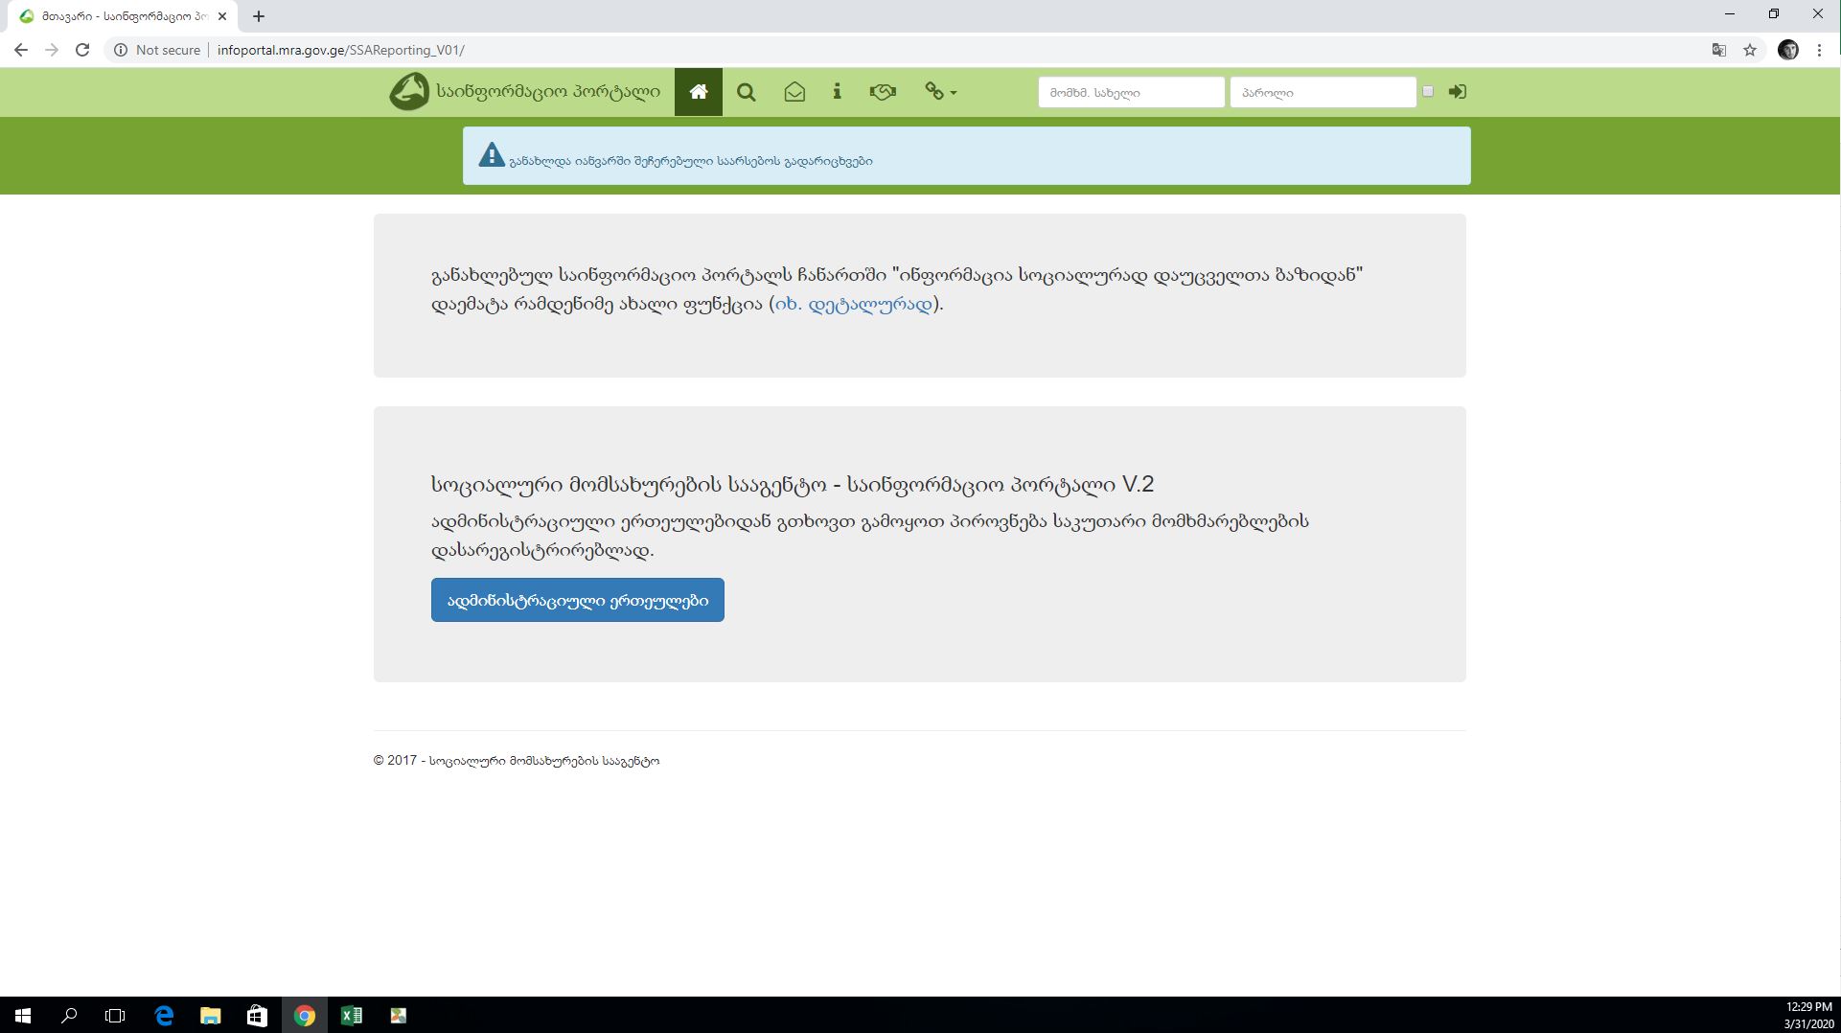Viewport: 1841px width, 1033px height.
Task: Focus the username input field
Action: coord(1131,93)
